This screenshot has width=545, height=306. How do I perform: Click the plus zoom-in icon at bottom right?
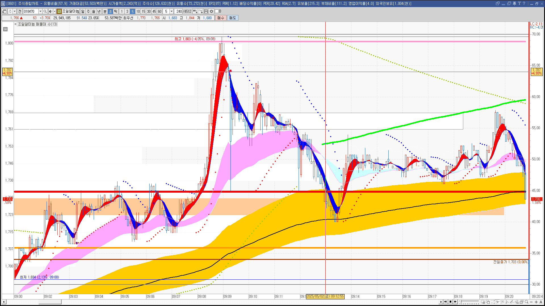(x=536, y=302)
